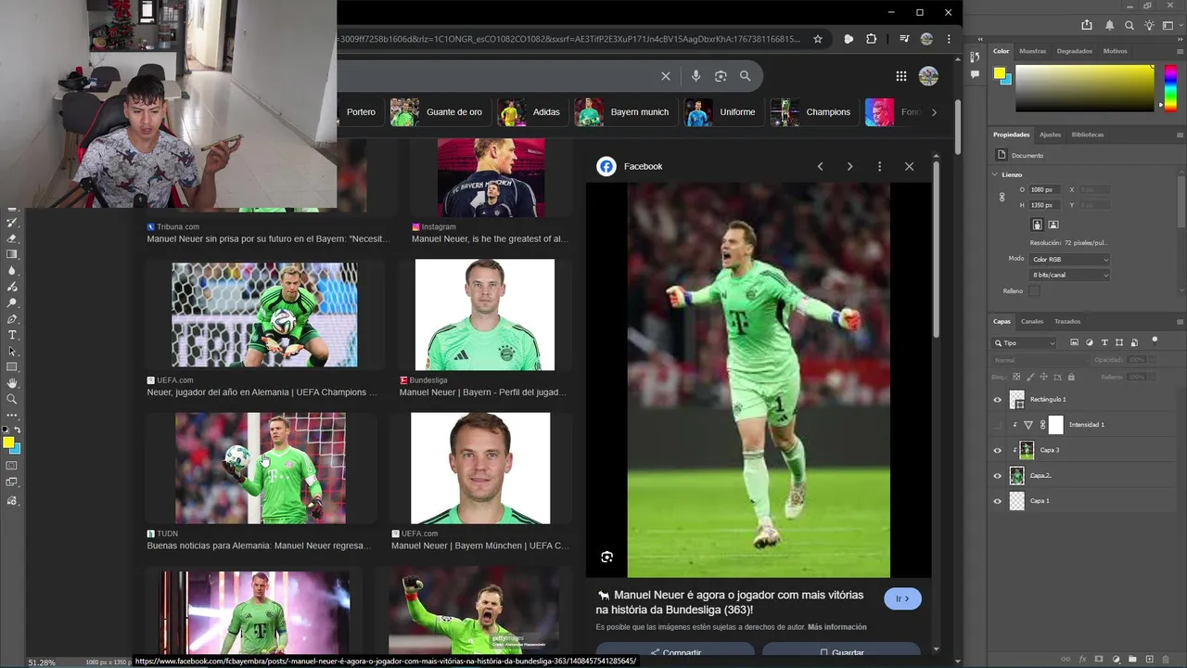Open the Color panel menu

(x=1180, y=51)
